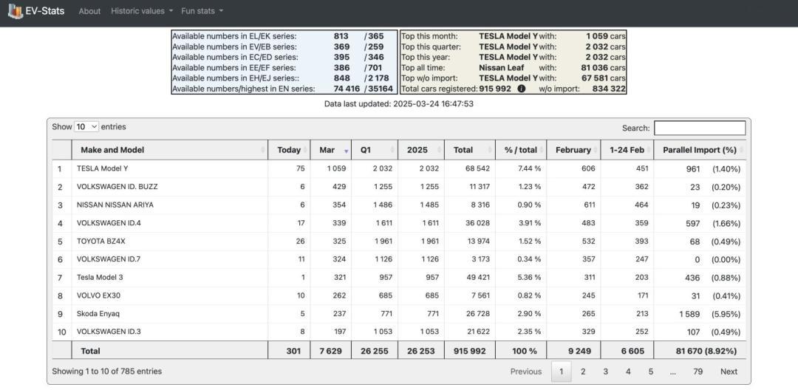This screenshot has width=798, height=390.
Task: Click the Total value 68 542 for Tesla Model Y
Action: (477, 169)
